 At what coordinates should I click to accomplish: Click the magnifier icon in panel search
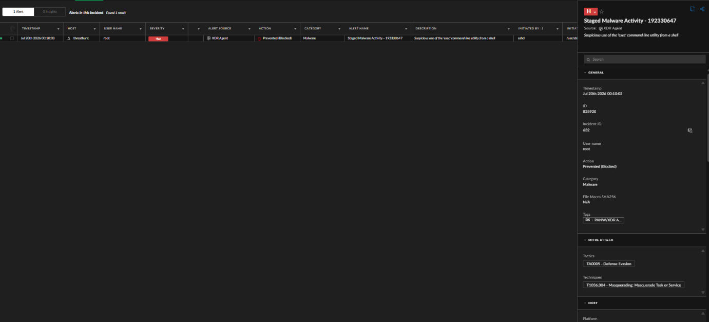588,60
